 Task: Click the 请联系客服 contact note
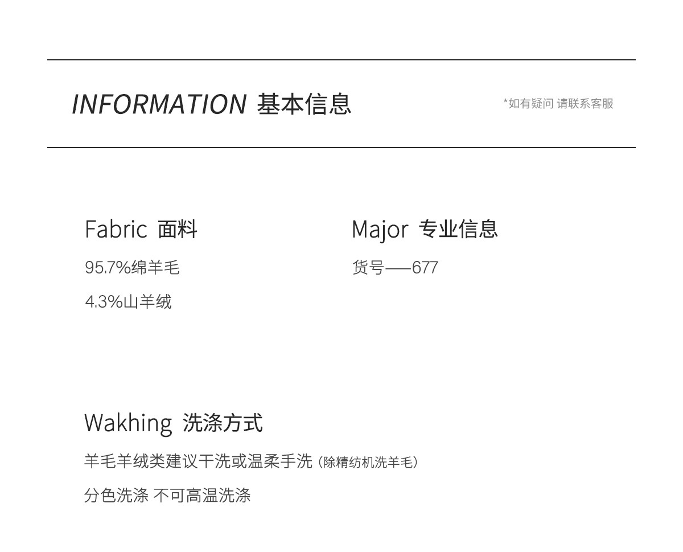tap(585, 104)
